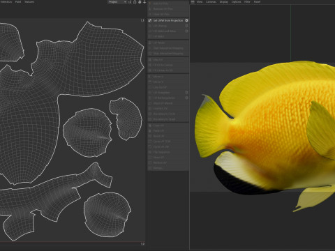Select Add UV Pins command
The width and height of the screenshot is (335, 251).
click(168, 3)
